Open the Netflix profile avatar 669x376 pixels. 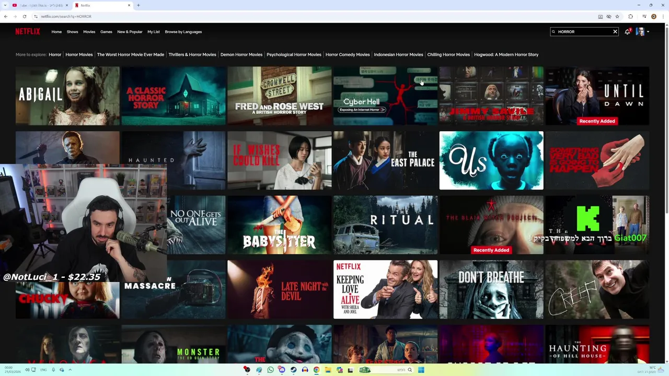point(640,32)
